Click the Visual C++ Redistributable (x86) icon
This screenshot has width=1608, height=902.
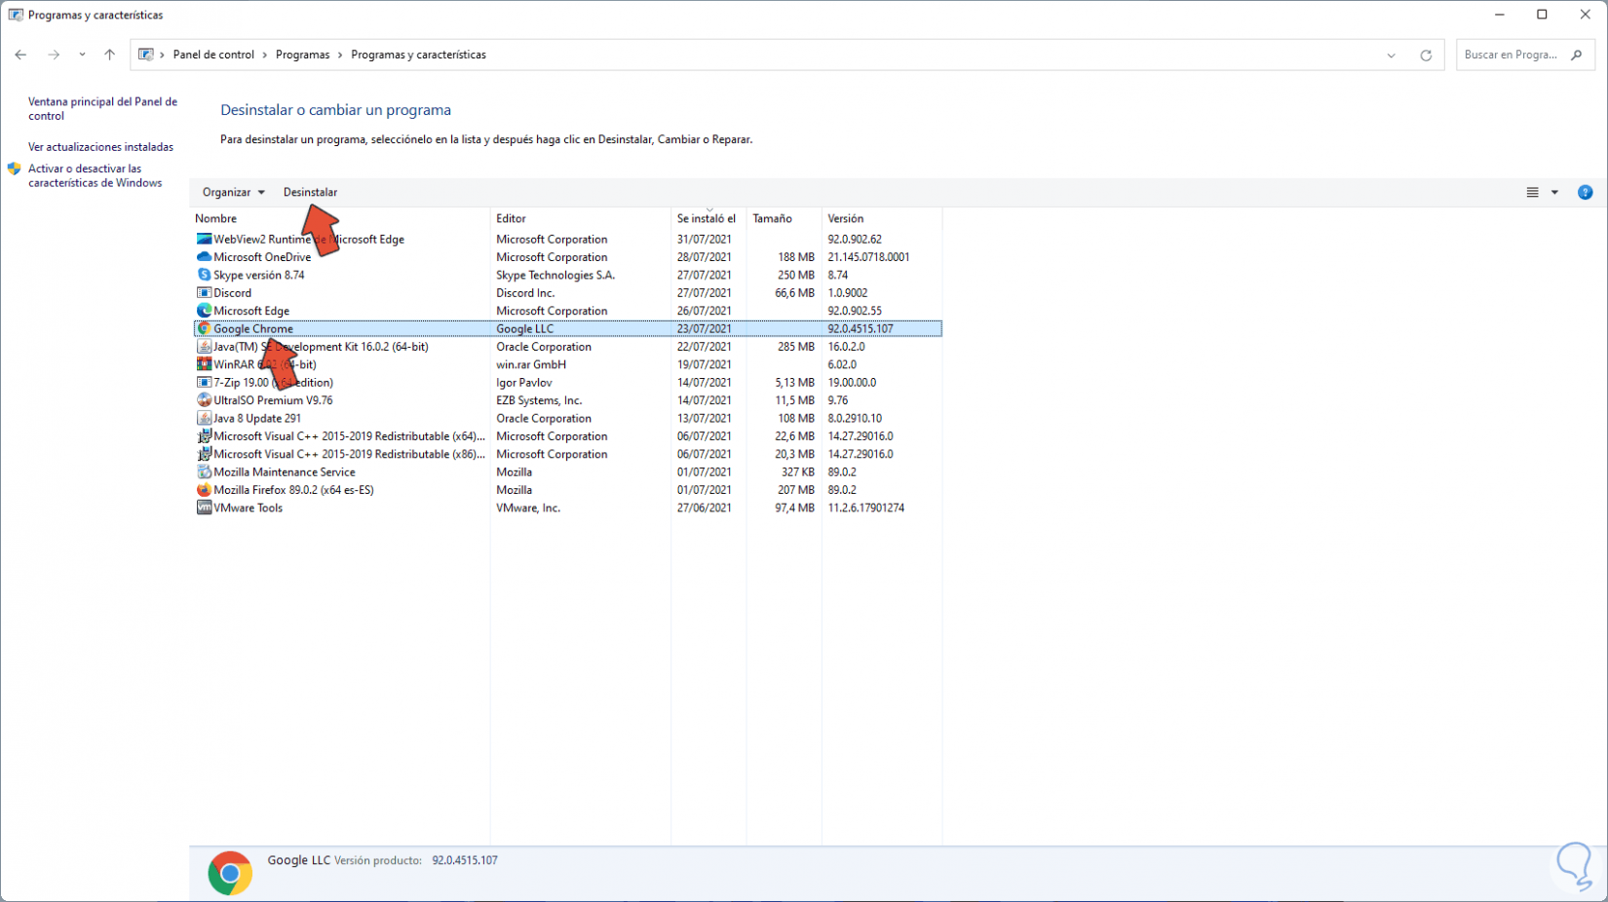pyautogui.click(x=204, y=454)
